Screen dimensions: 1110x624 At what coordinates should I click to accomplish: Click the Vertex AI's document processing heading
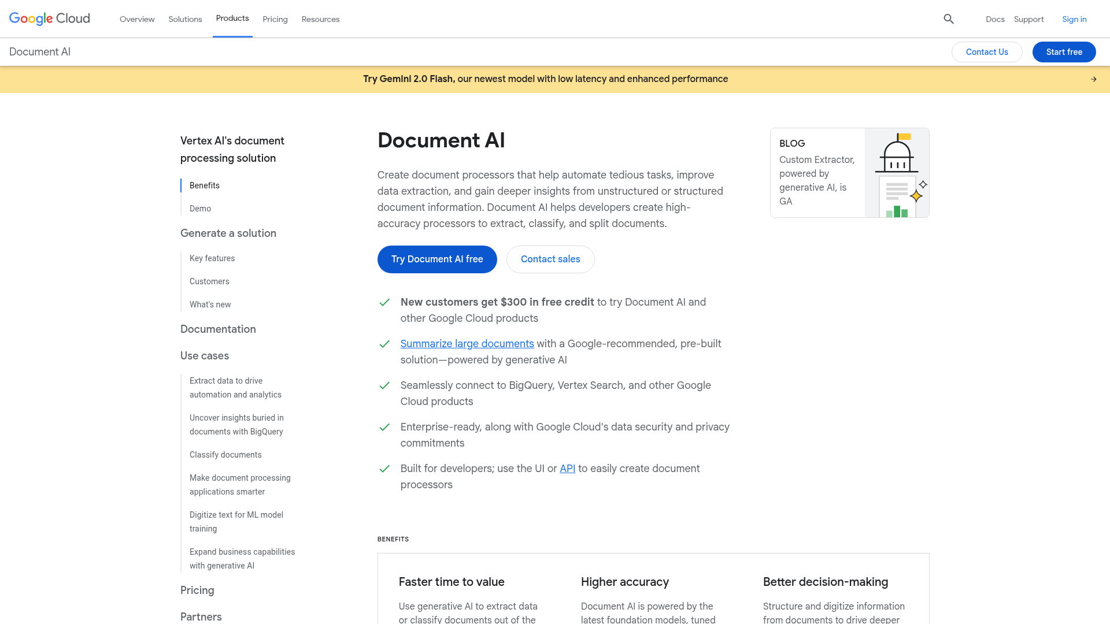(x=232, y=150)
